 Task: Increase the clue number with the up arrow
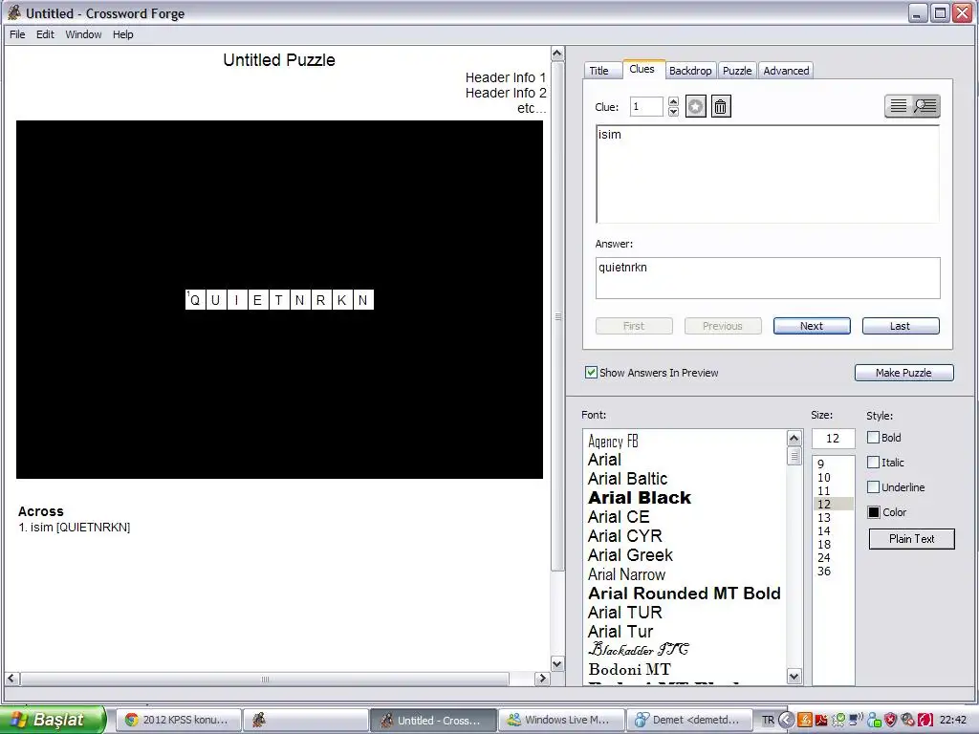point(673,101)
